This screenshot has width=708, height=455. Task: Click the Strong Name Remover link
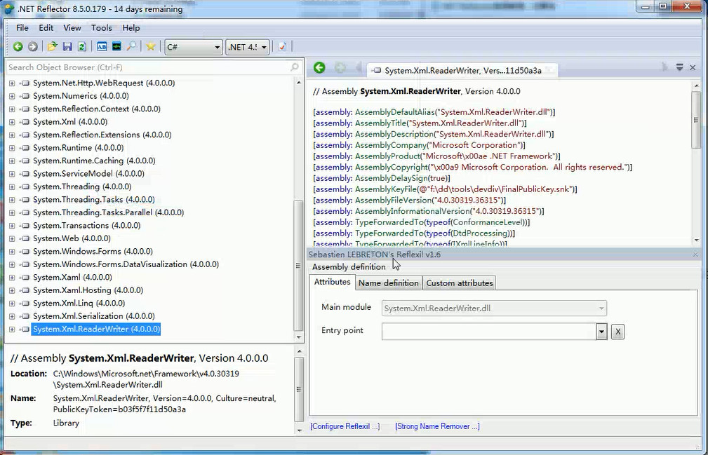pyautogui.click(x=437, y=426)
